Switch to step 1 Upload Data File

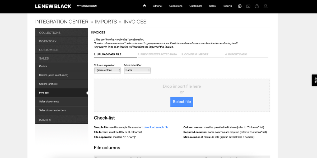[115, 55]
